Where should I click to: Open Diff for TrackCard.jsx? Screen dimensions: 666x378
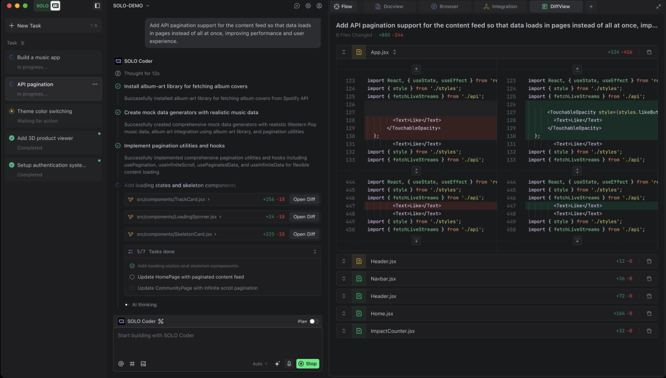click(304, 200)
